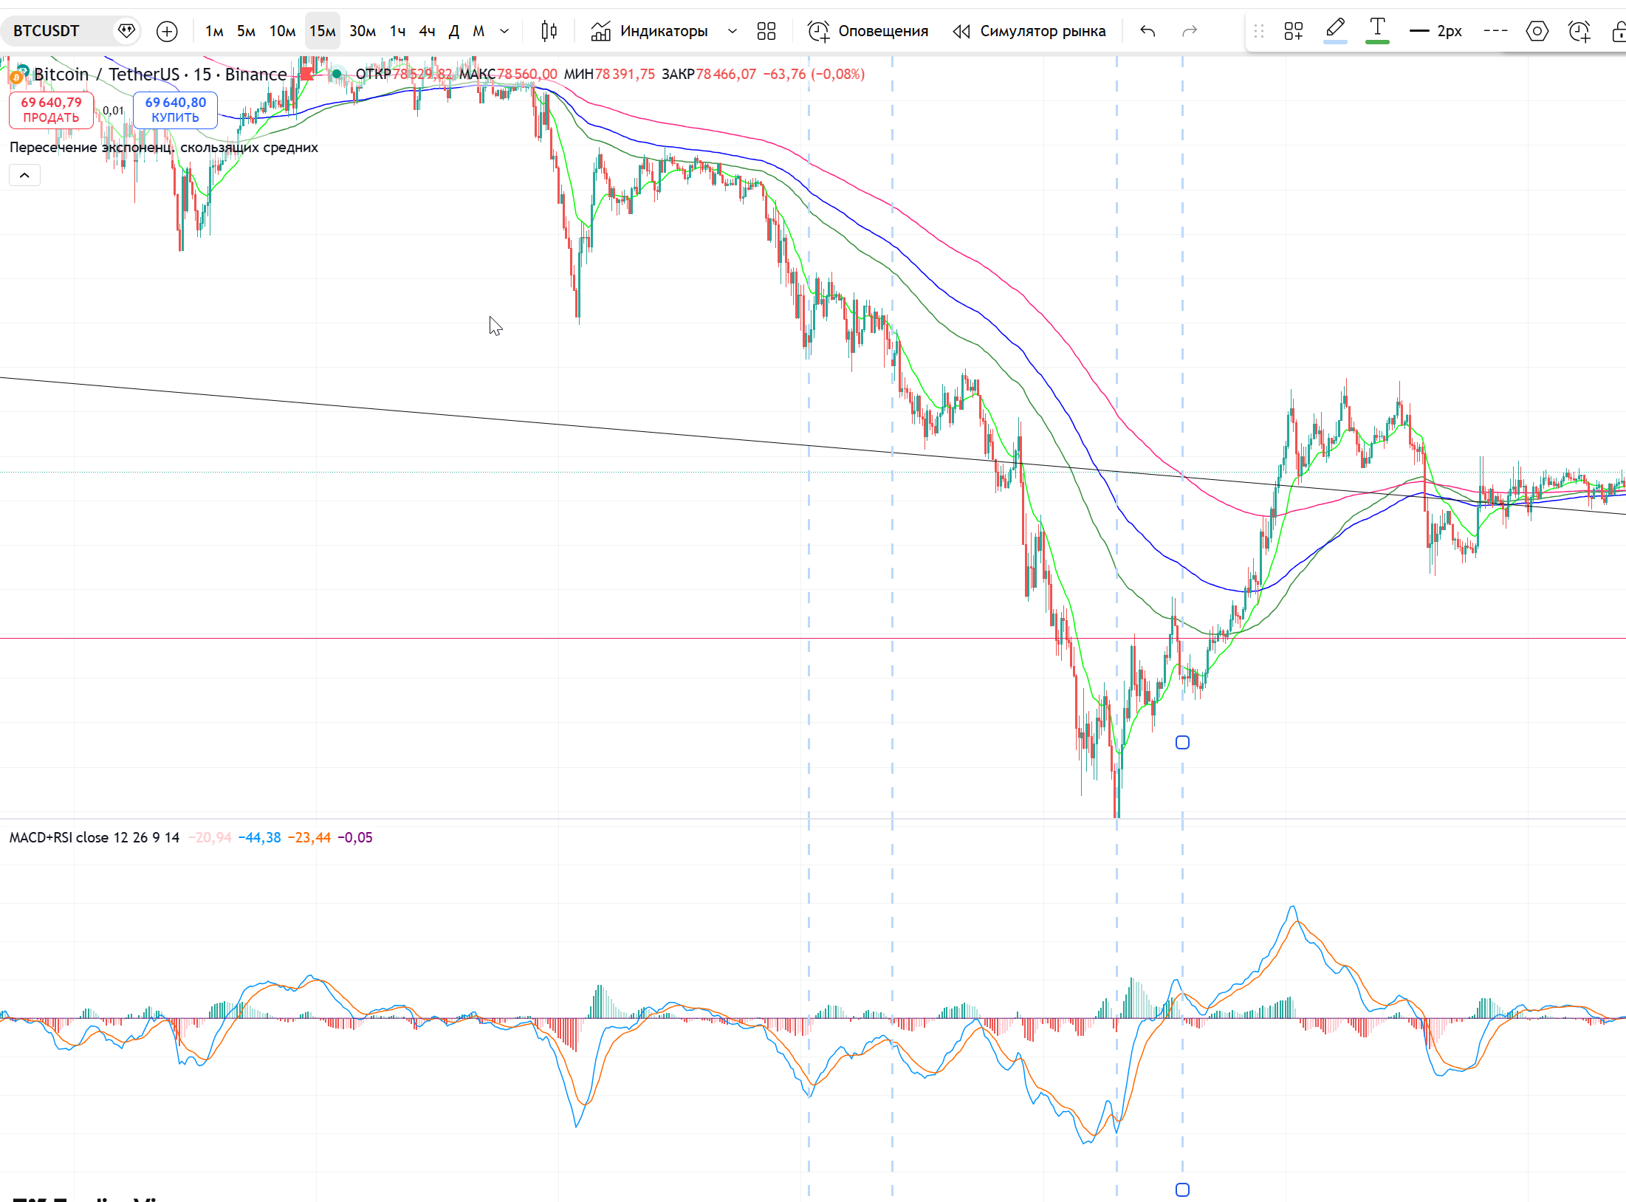Click the blue КУПИТЬ buy button

pyautogui.click(x=175, y=110)
